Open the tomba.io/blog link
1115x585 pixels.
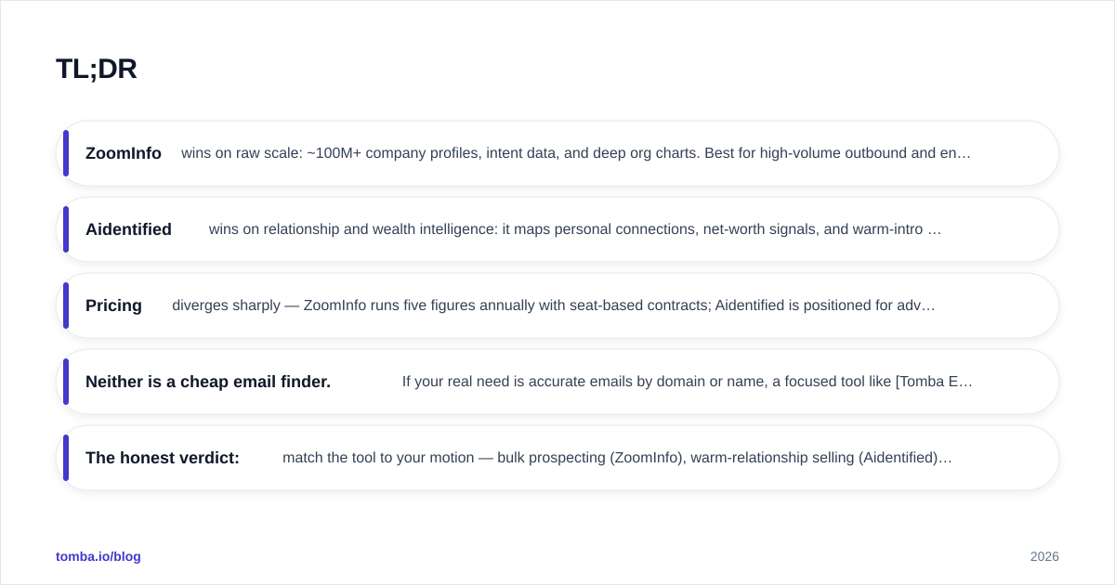tap(98, 556)
